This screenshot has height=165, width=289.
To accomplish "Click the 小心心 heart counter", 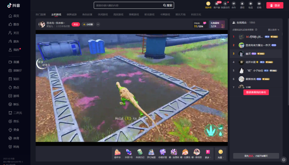I will 200,25.
